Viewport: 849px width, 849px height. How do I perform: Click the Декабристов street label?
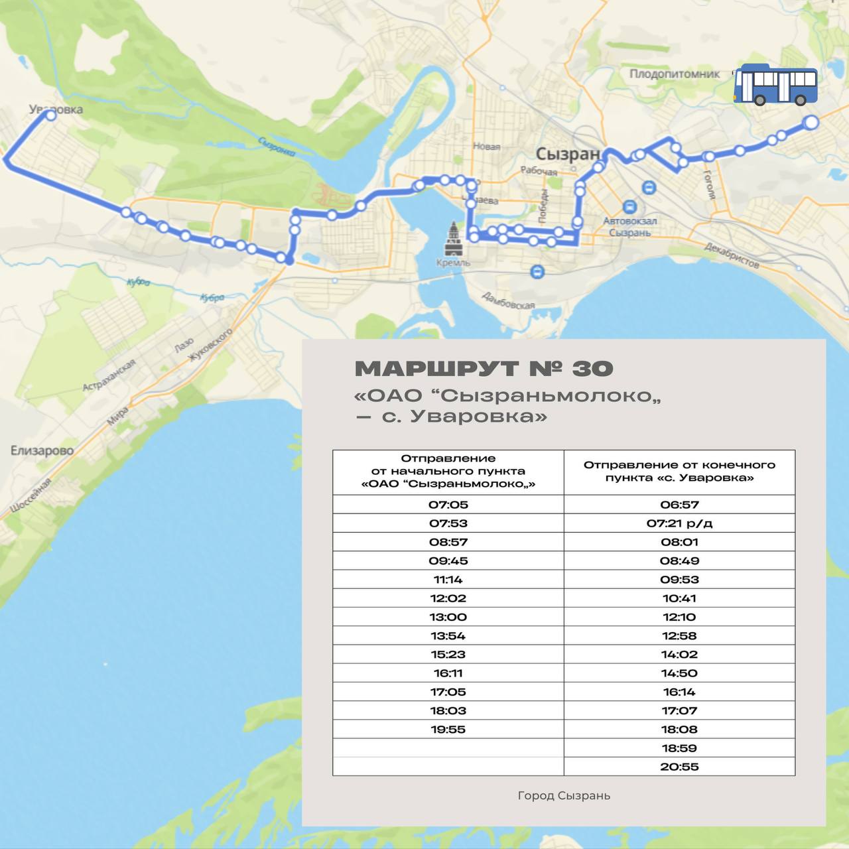tap(732, 255)
